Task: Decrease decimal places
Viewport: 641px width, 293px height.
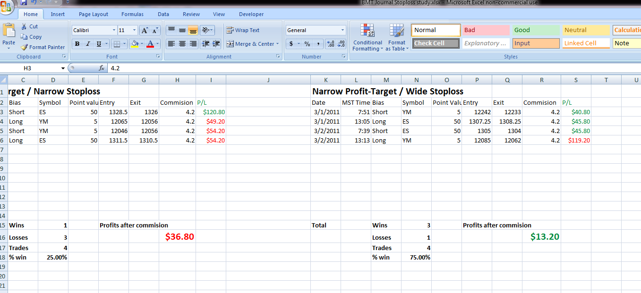Action: pyautogui.click(x=341, y=44)
